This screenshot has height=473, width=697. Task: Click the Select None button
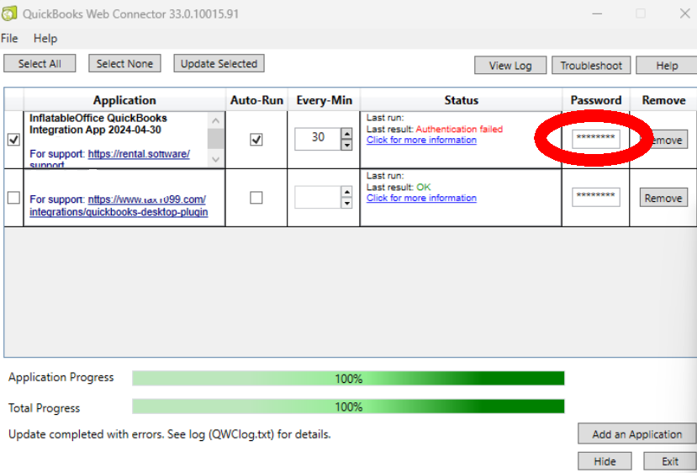coord(124,64)
